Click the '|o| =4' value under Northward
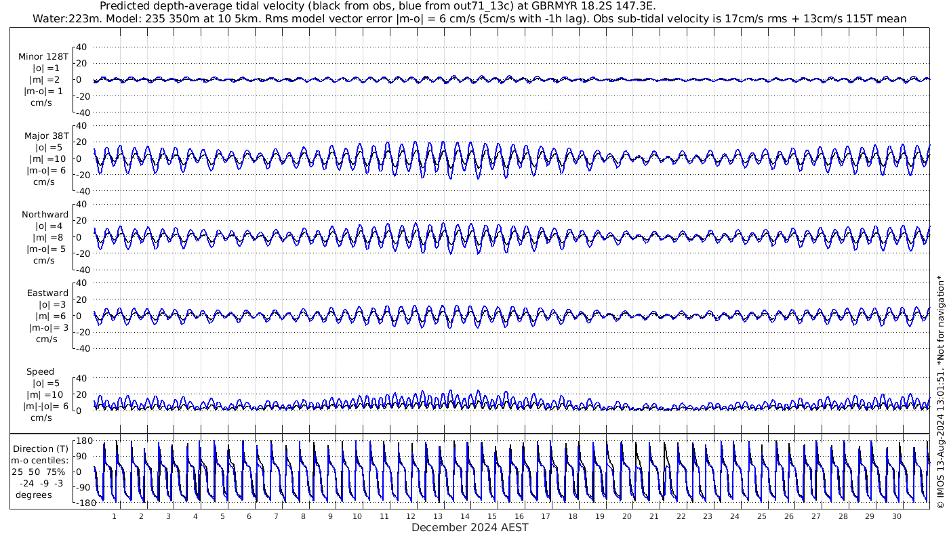The image size is (949, 542). [x=46, y=226]
